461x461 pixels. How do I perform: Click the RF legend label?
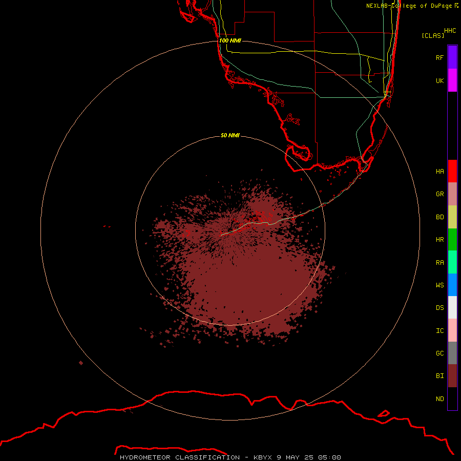point(440,57)
